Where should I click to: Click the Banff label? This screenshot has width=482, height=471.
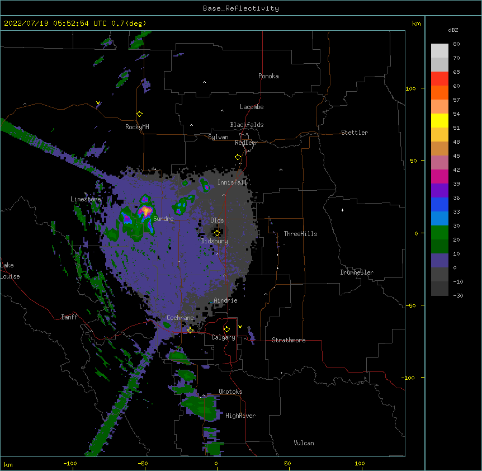69,317
